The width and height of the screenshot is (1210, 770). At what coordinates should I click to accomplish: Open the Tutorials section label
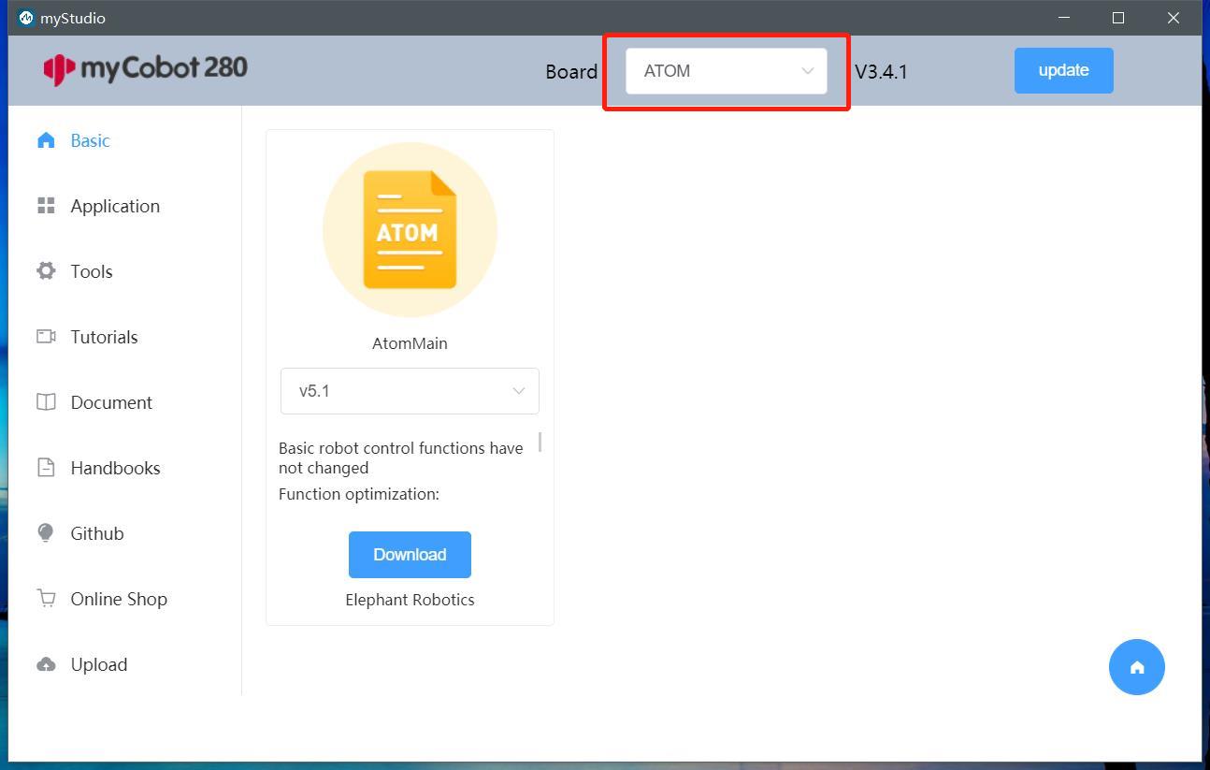104,337
